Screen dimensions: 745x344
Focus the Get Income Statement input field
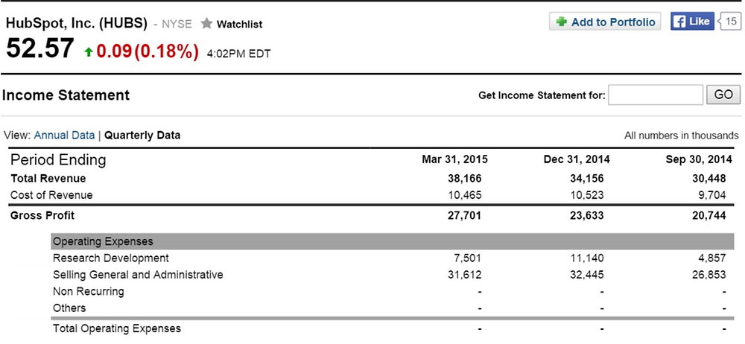(x=655, y=95)
